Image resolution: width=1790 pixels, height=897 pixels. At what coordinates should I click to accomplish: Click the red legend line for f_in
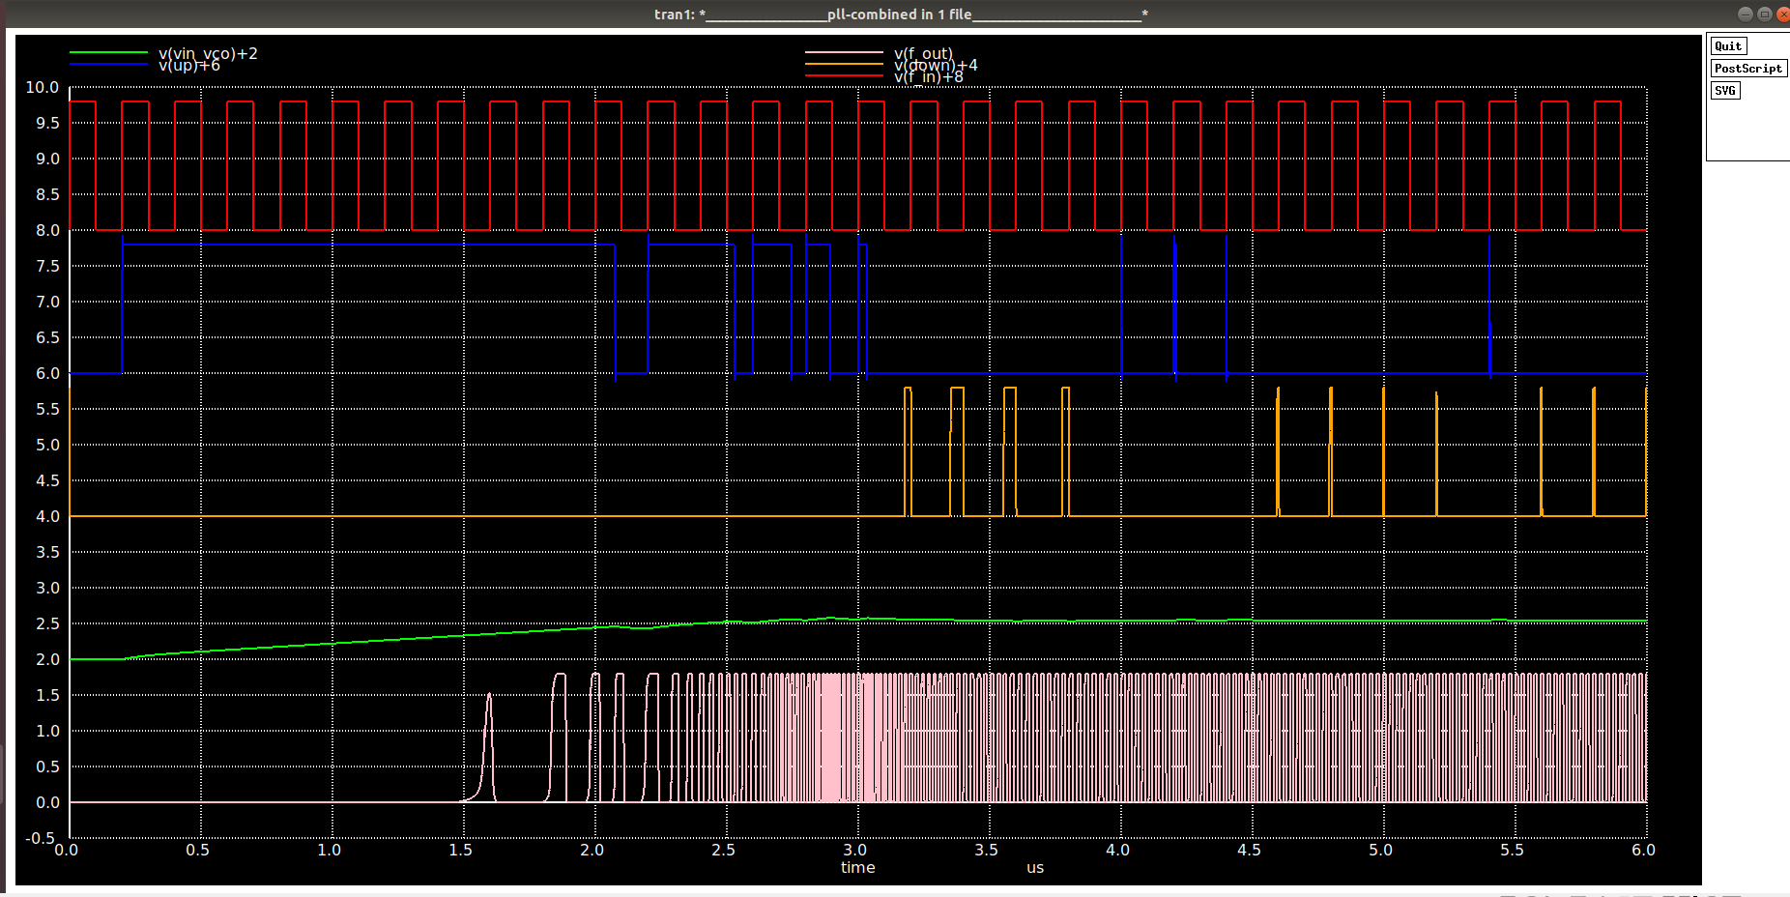844,75
